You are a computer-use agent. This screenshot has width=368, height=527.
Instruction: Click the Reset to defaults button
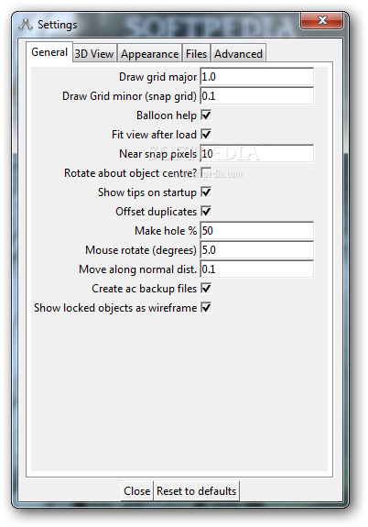tap(197, 491)
